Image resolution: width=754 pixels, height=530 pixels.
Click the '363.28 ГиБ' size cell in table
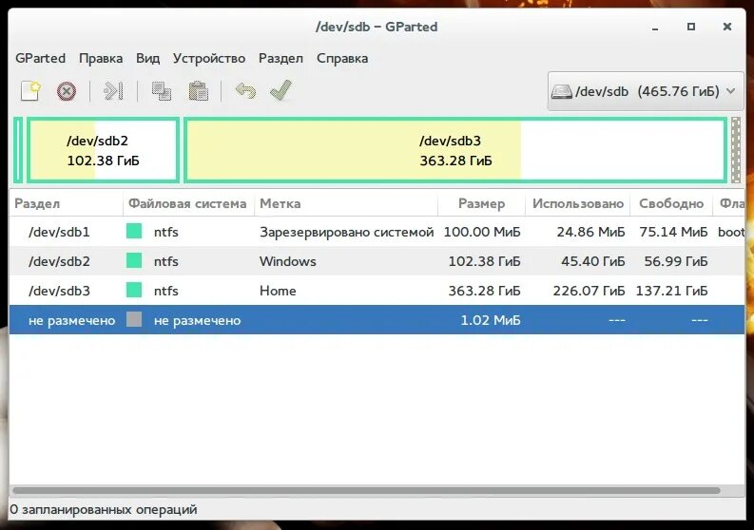[x=484, y=291]
